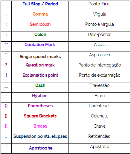This screenshot has height=154, width=131.
Task: Select the green double dash symbol
Action: pyautogui.click(x=6, y=87)
